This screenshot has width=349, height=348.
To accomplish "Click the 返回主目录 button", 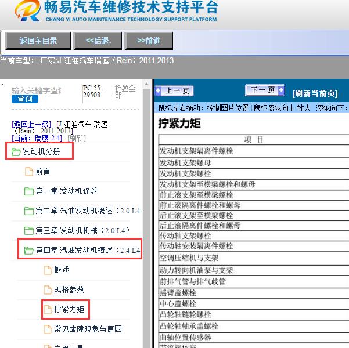I will pyautogui.click(x=38, y=41).
